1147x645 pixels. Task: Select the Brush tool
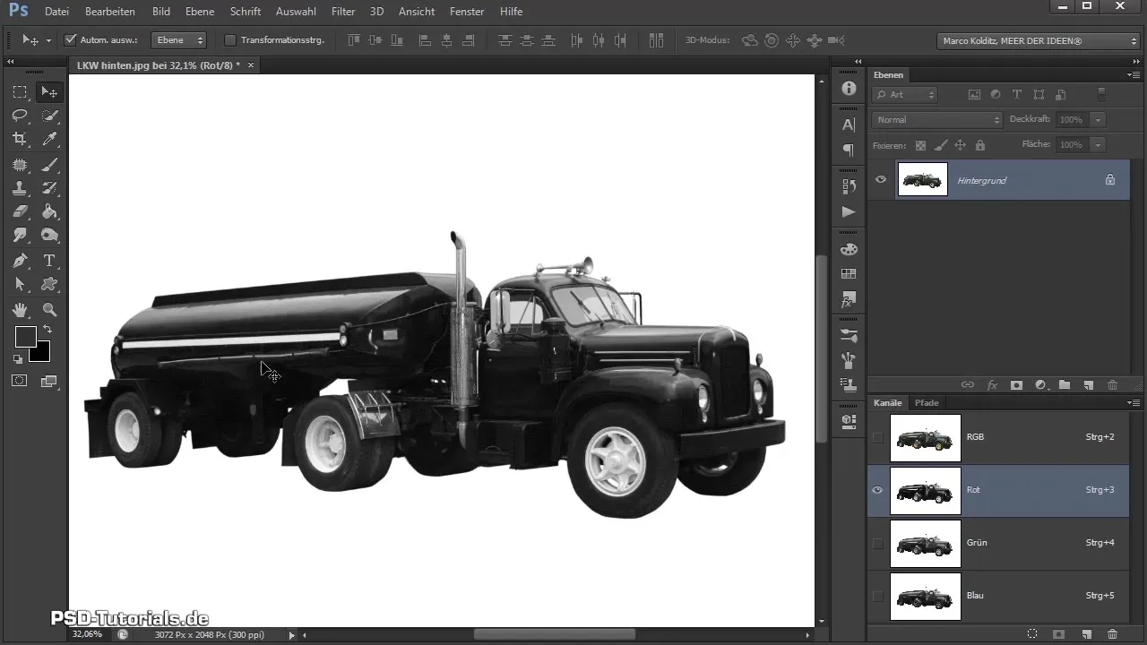(50, 165)
